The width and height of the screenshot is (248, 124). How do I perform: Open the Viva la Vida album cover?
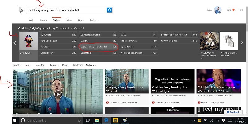(210, 41)
